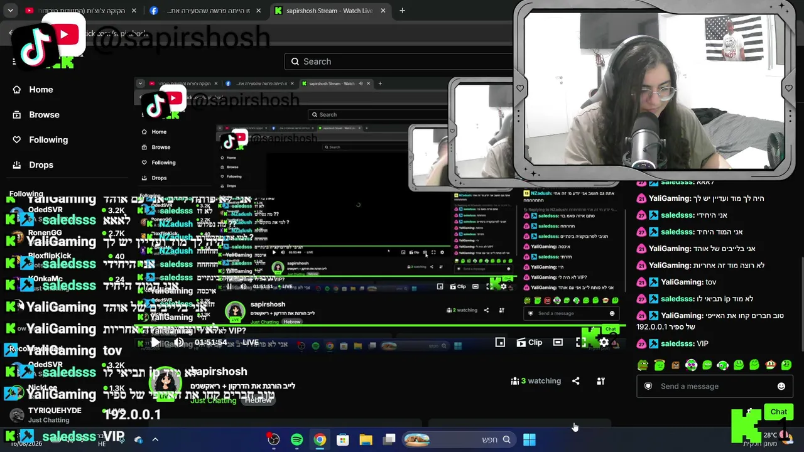Close the Facebook browser tab

coord(258,11)
